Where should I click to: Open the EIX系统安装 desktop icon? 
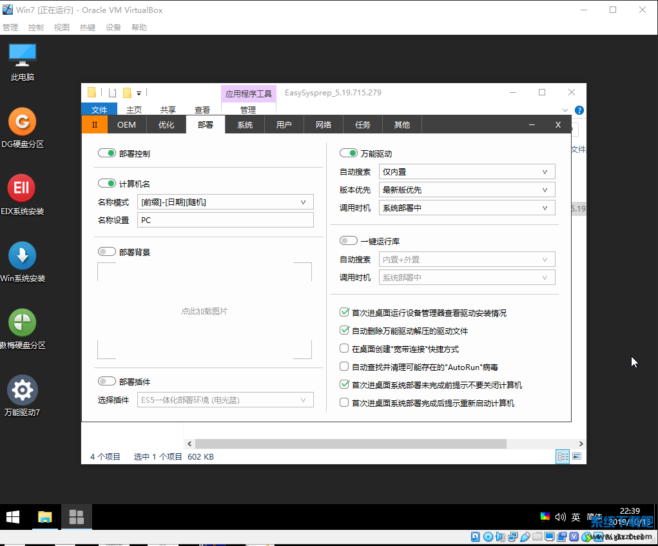pos(22,189)
